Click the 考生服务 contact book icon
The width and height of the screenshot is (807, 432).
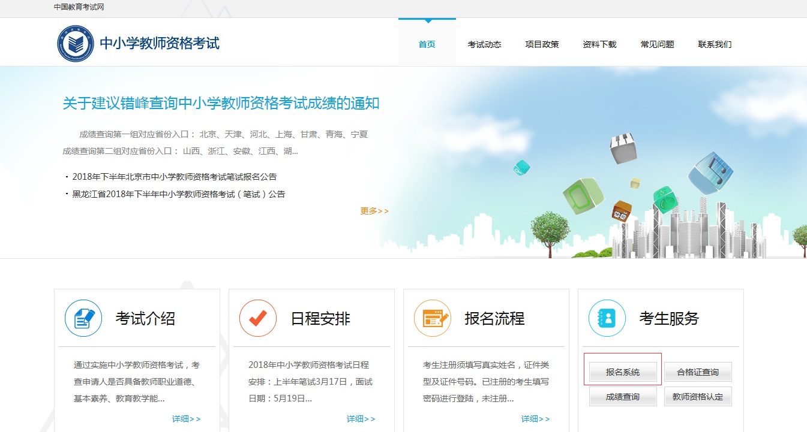(x=607, y=318)
